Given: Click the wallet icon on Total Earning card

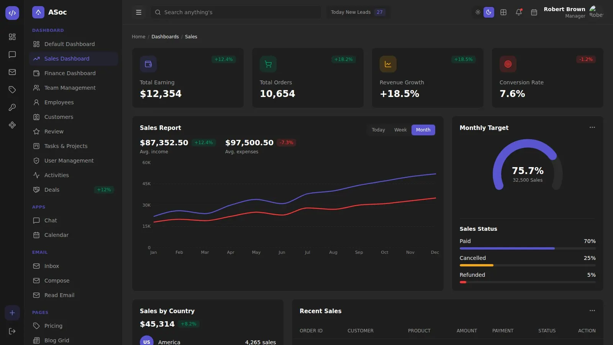Looking at the screenshot, I should click(x=148, y=64).
